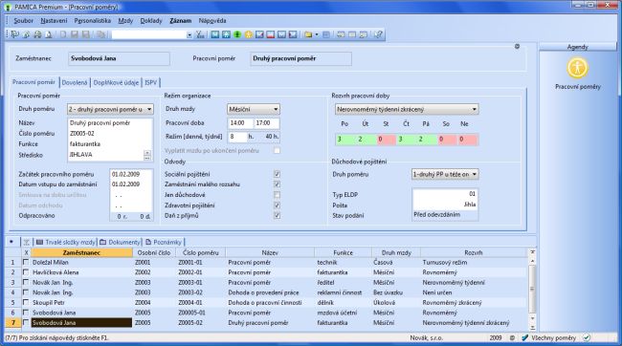This screenshot has height=346, width=622.
Task: Expand the toolbar combo box arrow
Action: tap(189, 34)
